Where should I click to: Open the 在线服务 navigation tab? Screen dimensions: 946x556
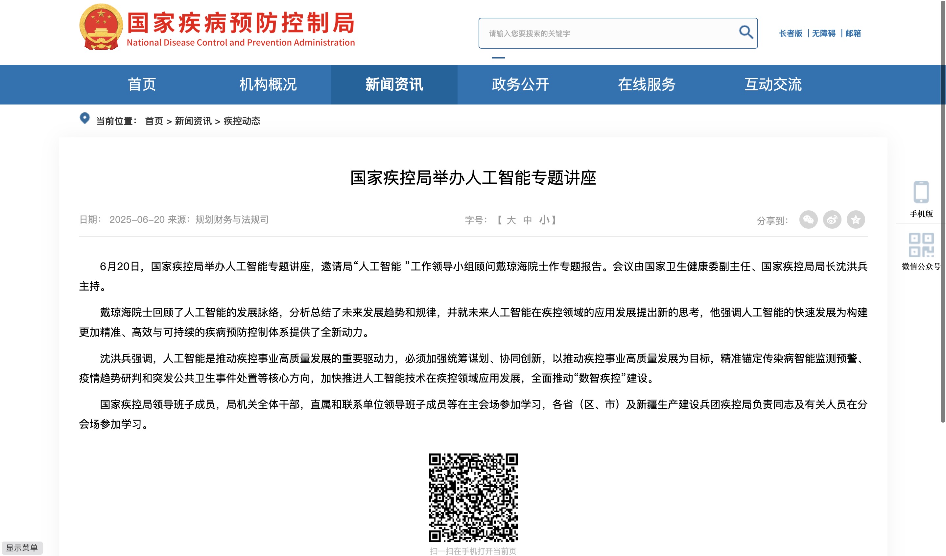pos(647,84)
